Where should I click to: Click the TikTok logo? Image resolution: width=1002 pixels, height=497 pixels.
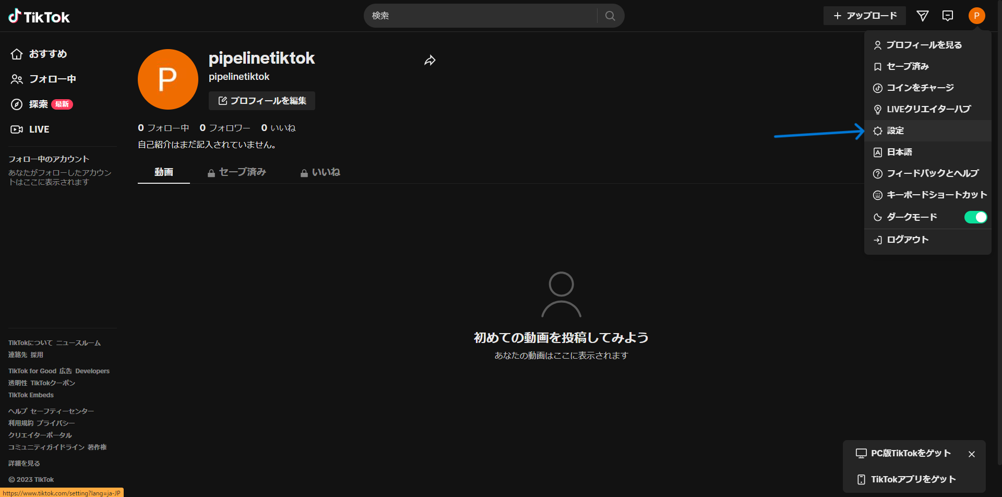pyautogui.click(x=39, y=16)
